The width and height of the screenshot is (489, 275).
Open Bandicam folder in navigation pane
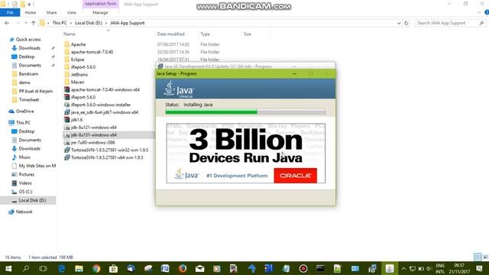[28, 74]
